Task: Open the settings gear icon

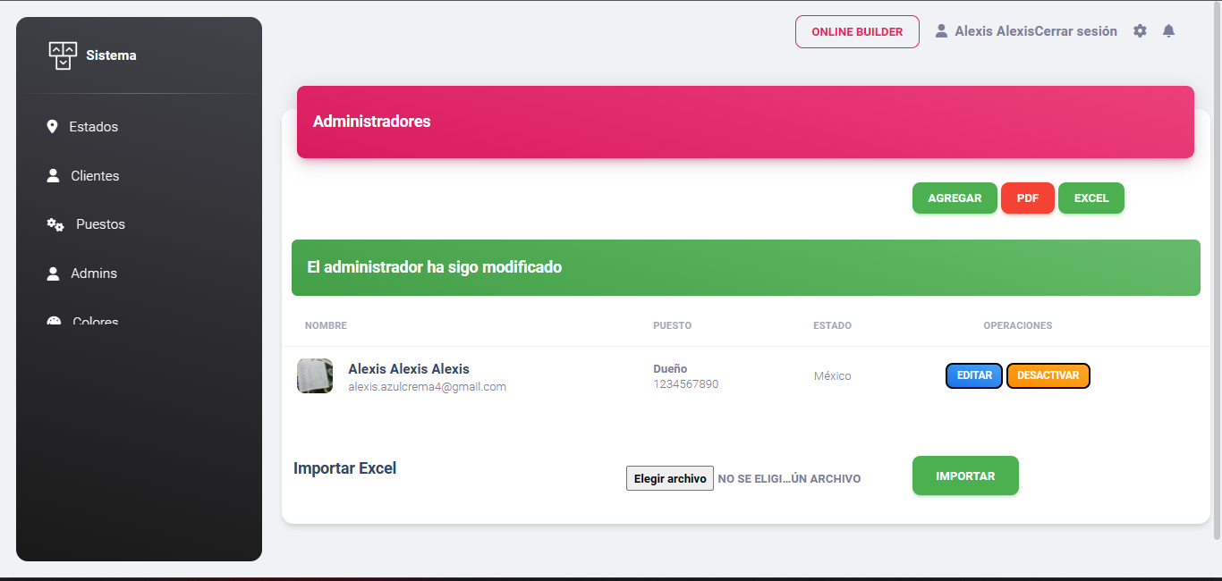Action: click(1140, 31)
